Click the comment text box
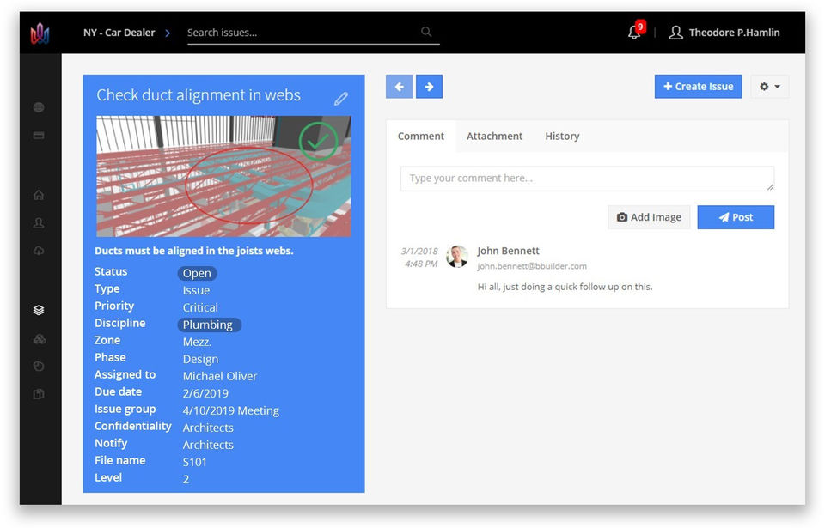825x528 pixels. pos(587,179)
